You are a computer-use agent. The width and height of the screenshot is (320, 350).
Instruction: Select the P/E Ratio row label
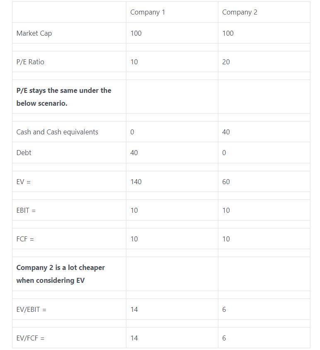(30, 62)
